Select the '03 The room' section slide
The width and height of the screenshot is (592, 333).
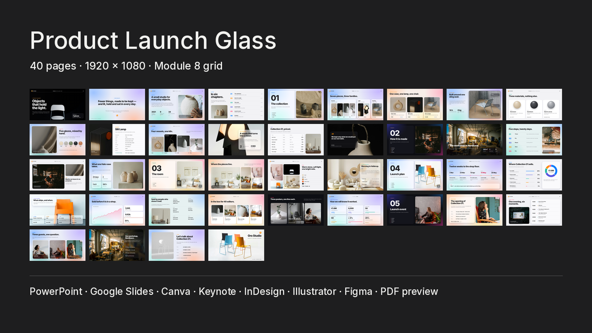(177, 175)
